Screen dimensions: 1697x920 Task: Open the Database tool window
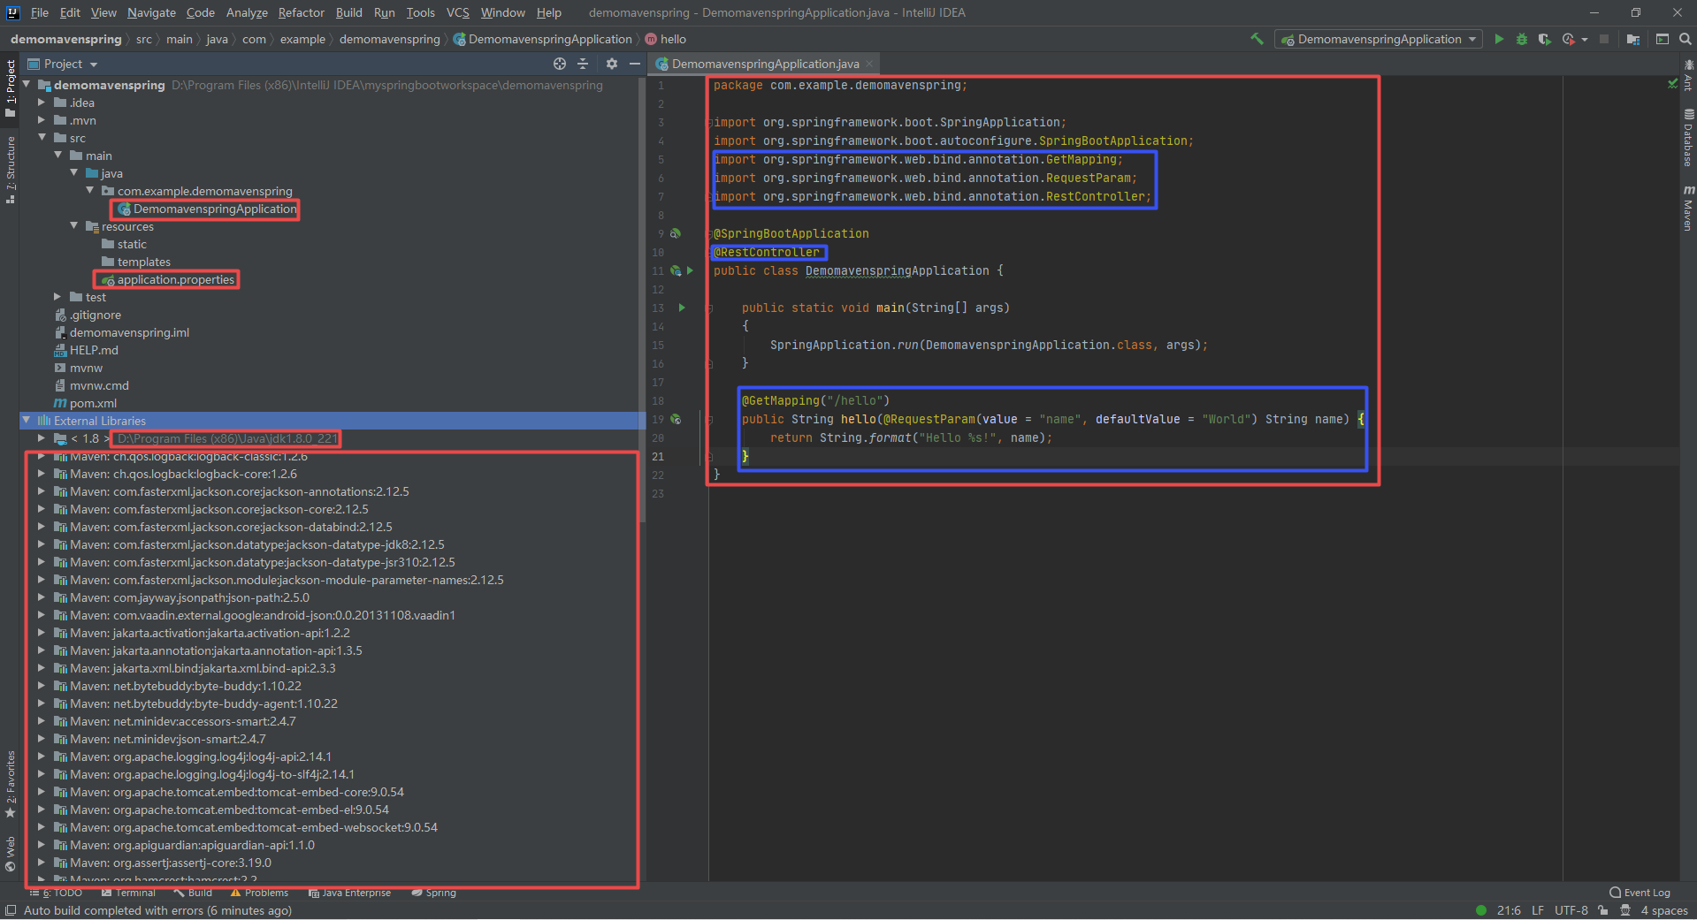[x=1688, y=138]
